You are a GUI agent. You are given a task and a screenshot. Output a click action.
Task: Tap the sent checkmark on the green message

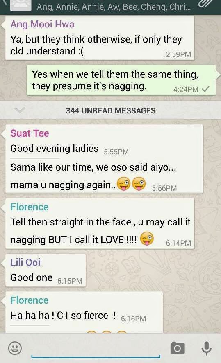(206, 89)
